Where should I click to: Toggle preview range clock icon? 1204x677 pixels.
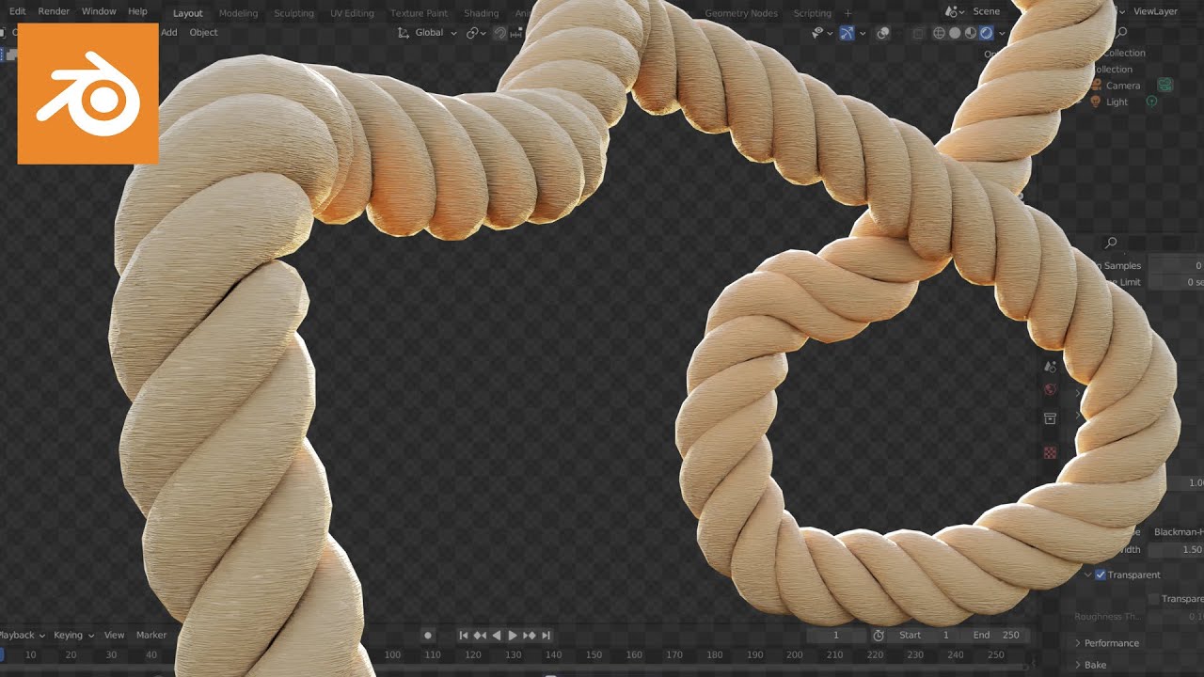pyautogui.click(x=879, y=636)
